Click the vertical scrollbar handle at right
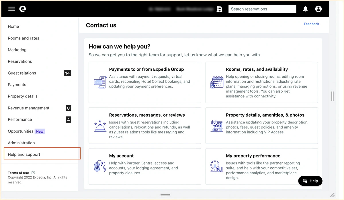Viewport: 344px width, 200px height. pyautogui.click(x=333, y=96)
